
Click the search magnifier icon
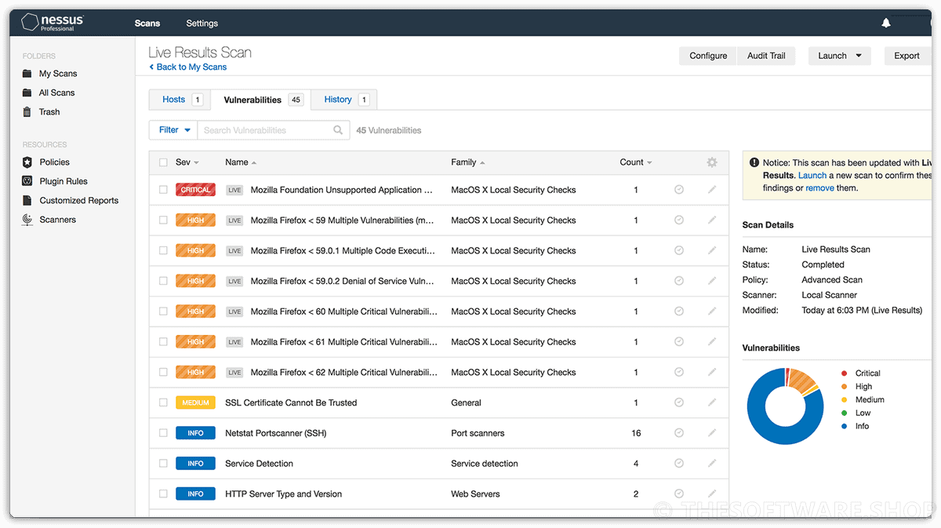pyautogui.click(x=338, y=130)
